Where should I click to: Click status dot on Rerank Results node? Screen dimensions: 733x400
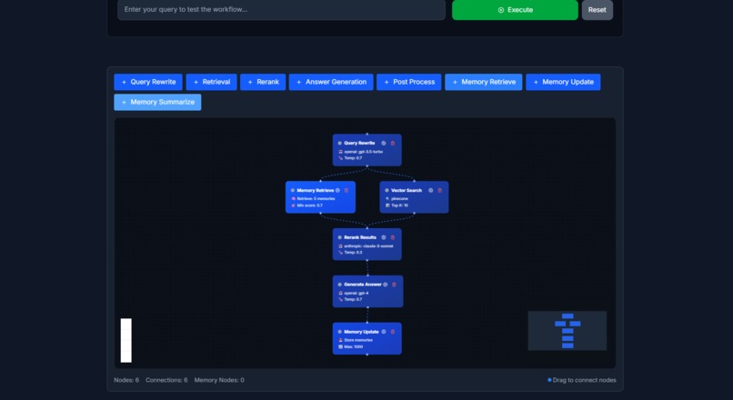[340, 237]
